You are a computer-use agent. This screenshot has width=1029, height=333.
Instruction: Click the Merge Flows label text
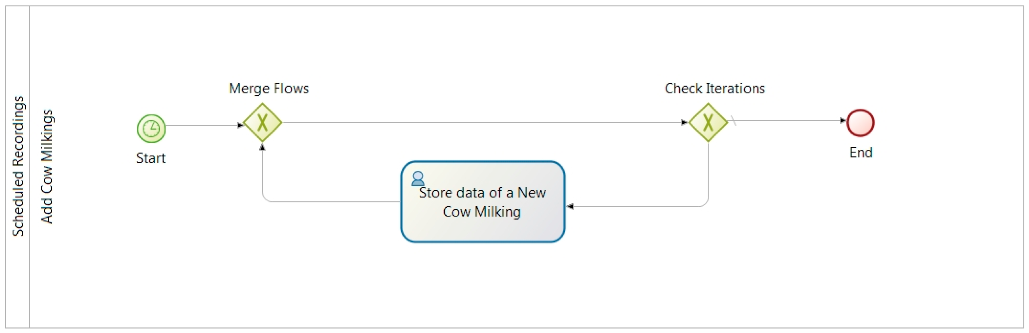coord(269,88)
